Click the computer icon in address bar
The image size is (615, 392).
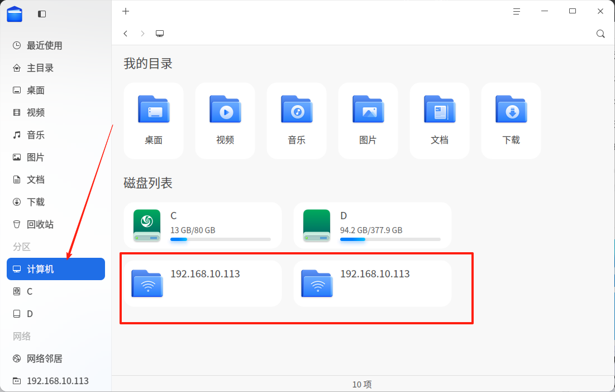coord(160,34)
